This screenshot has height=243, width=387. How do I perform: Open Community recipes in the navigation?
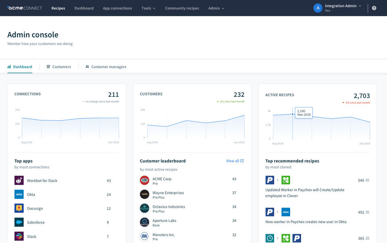click(x=182, y=8)
